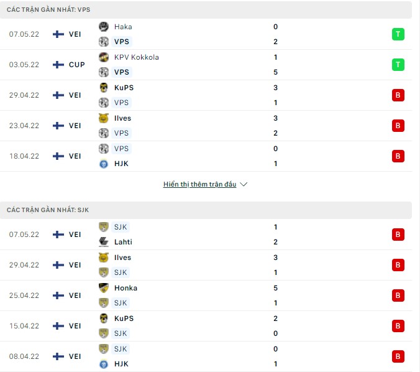Click the Honka team logo

(104, 288)
